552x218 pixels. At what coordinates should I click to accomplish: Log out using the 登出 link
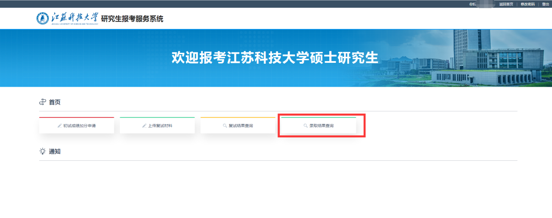tap(545, 4)
